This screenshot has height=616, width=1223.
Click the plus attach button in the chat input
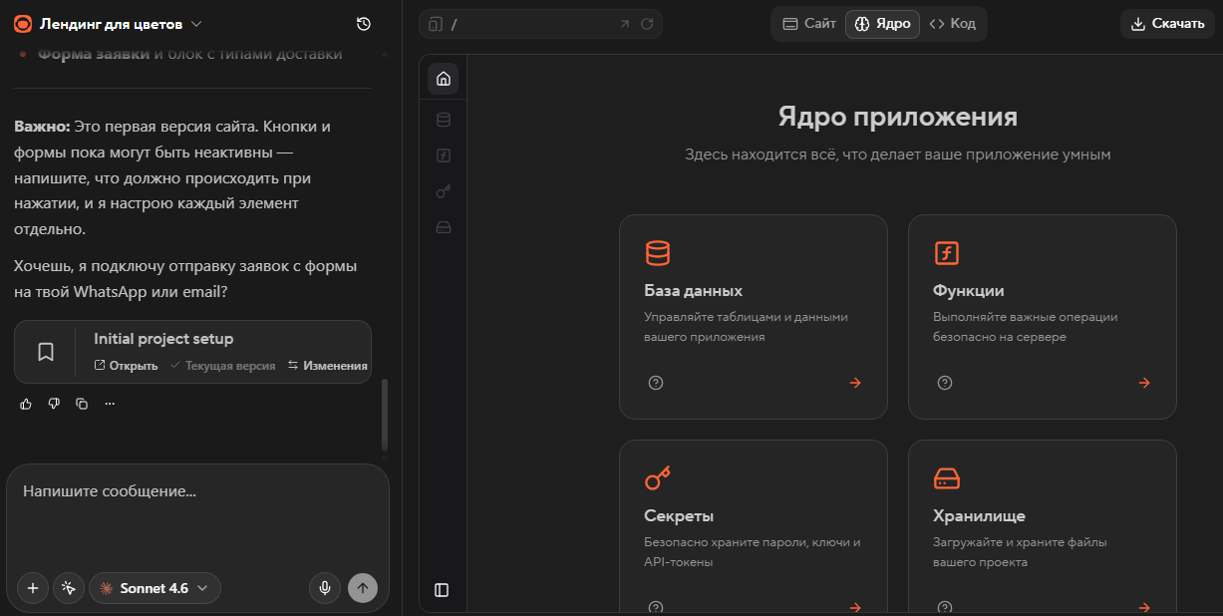pyautogui.click(x=32, y=588)
